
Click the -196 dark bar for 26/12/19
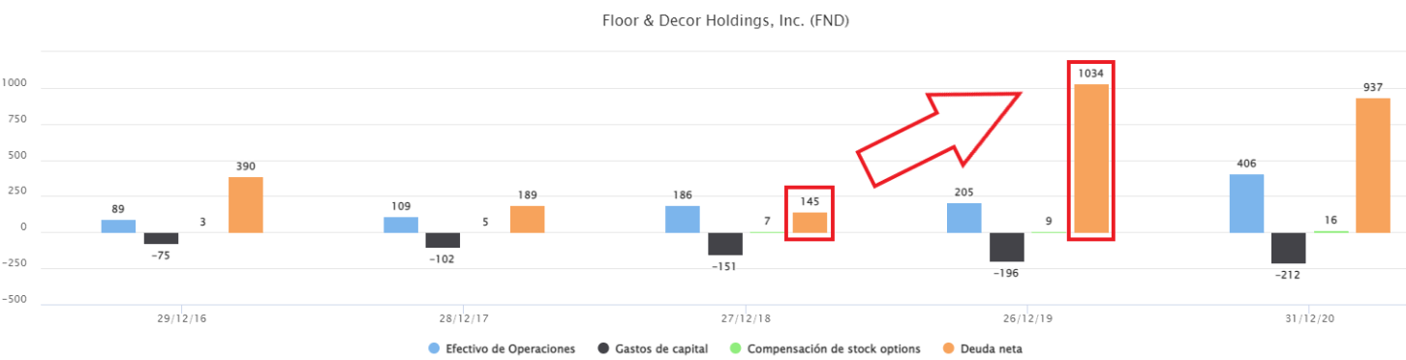coord(1007,247)
